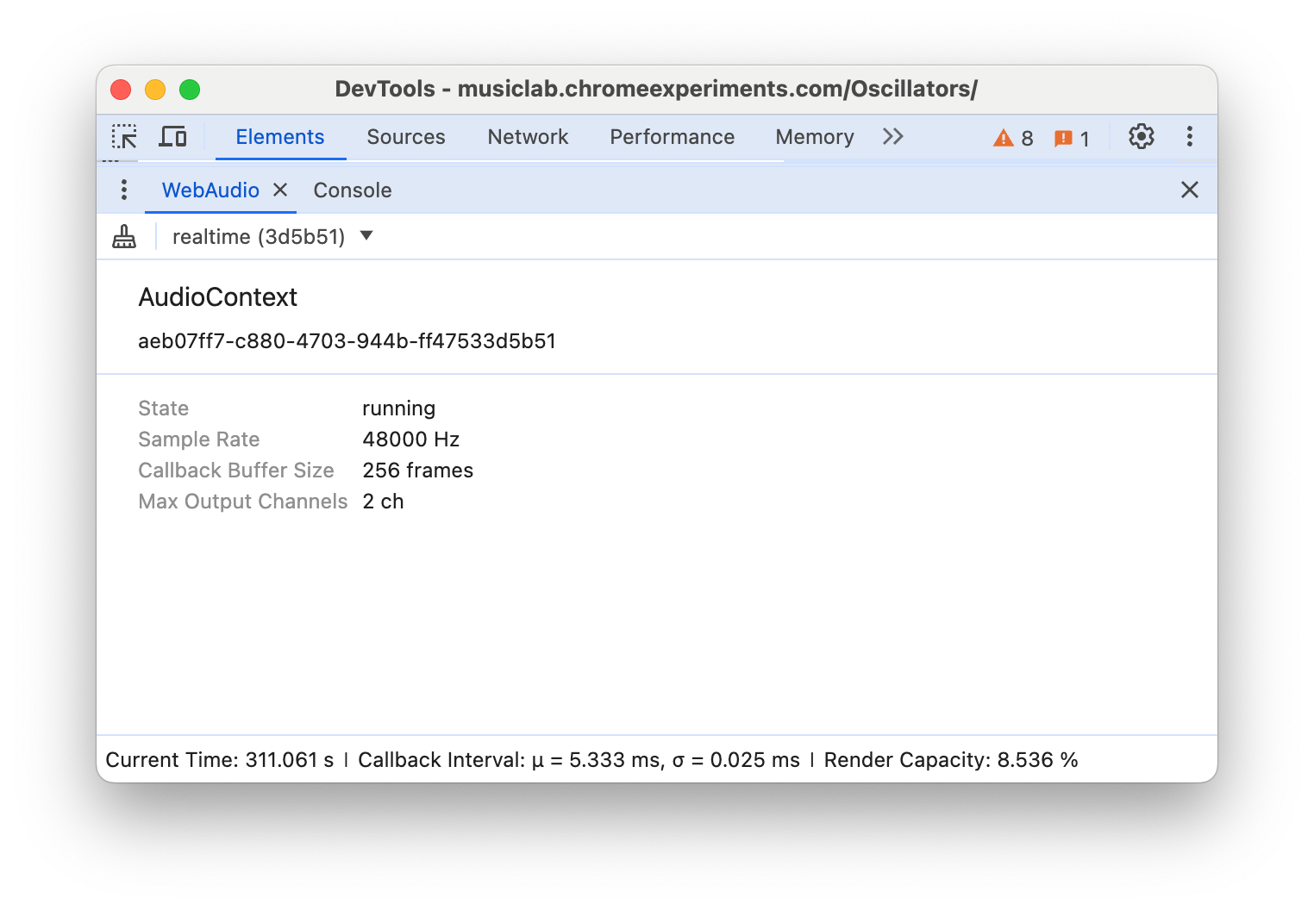Viewport: 1314px width, 910px height.
Task: Click the warnings triangle showing 8
Action: (1013, 137)
